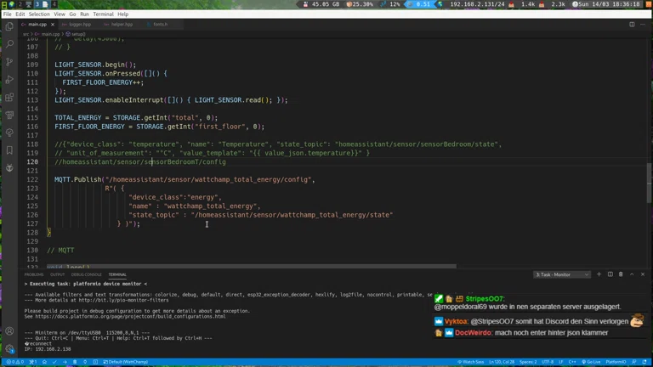
Task: Open the Extensions view
Action: point(9,98)
